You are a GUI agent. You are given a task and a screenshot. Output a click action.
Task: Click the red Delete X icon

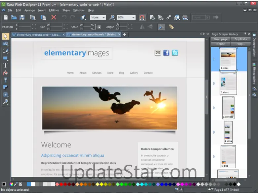pos(54,17)
